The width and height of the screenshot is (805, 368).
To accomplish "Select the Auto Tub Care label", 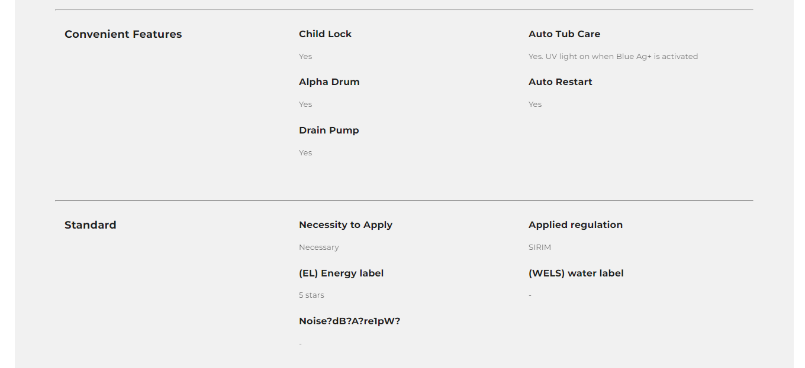I will click(564, 34).
